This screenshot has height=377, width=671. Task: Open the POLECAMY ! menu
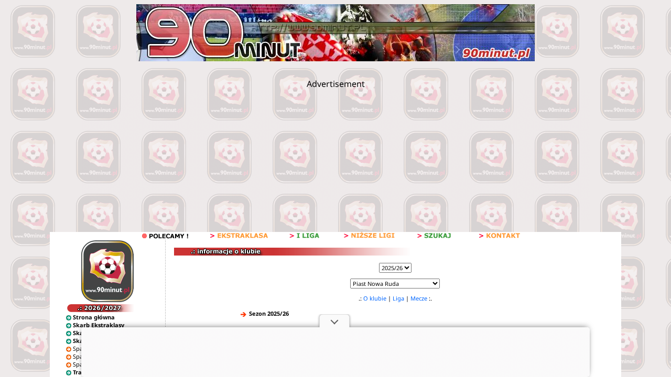165,236
